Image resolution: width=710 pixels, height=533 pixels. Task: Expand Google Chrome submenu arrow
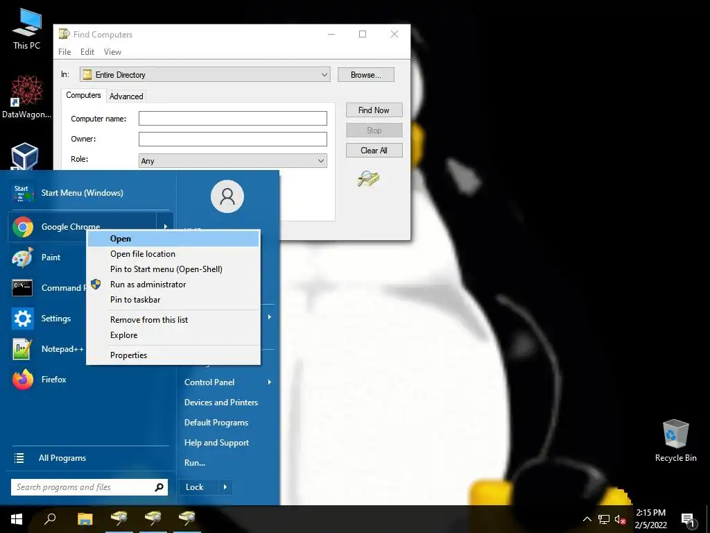[165, 227]
